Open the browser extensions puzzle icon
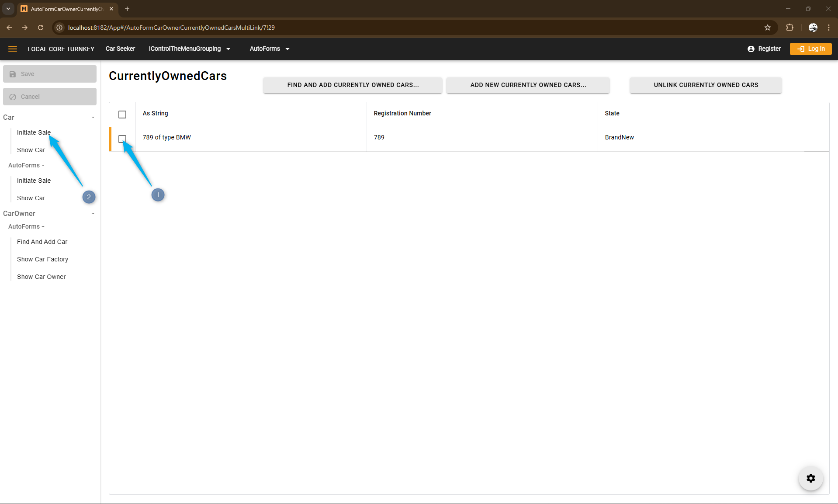Image resolution: width=838 pixels, height=504 pixels. tap(790, 28)
